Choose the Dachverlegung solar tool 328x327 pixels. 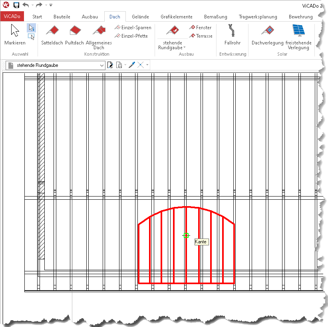pos(268,34)
